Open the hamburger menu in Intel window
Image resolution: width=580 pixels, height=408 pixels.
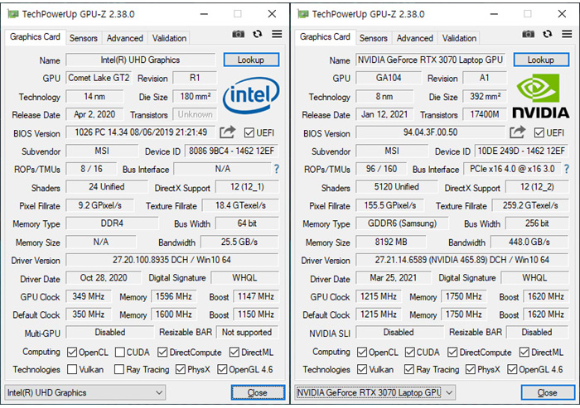pyautogui.click(x=277, y=34)
